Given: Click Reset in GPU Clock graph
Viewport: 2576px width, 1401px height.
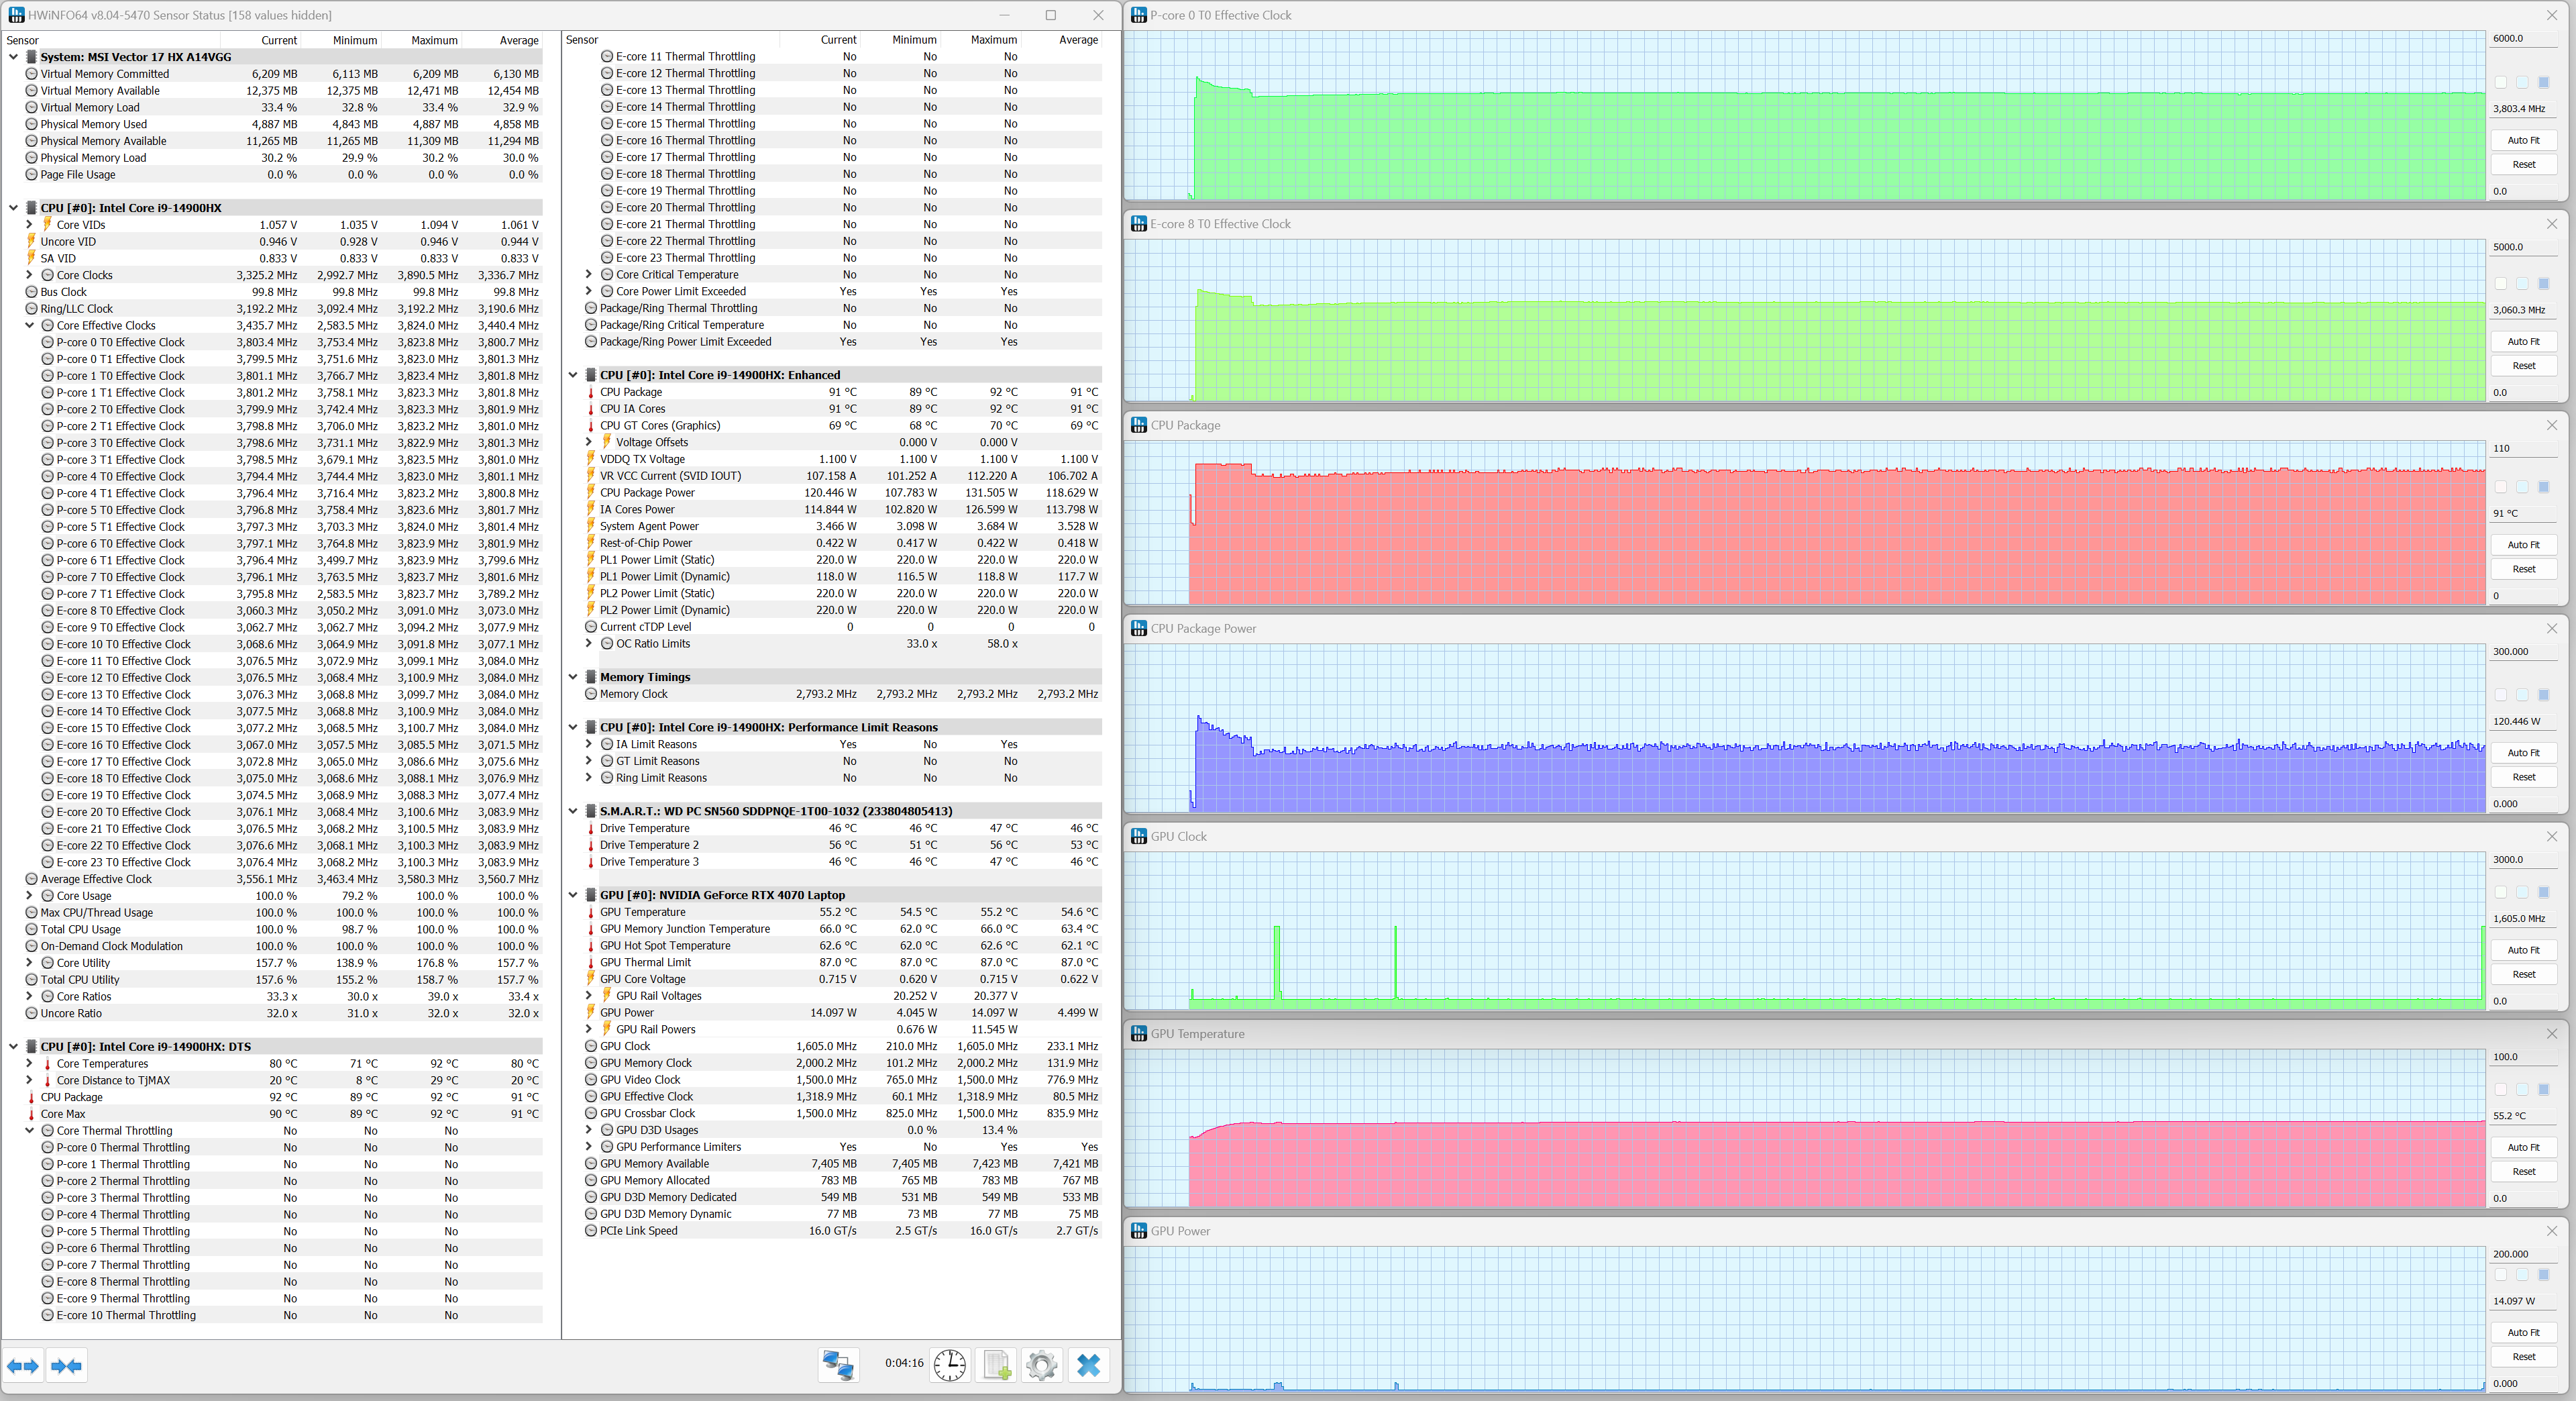Looking at the screenshot, I should [2523, 974].
